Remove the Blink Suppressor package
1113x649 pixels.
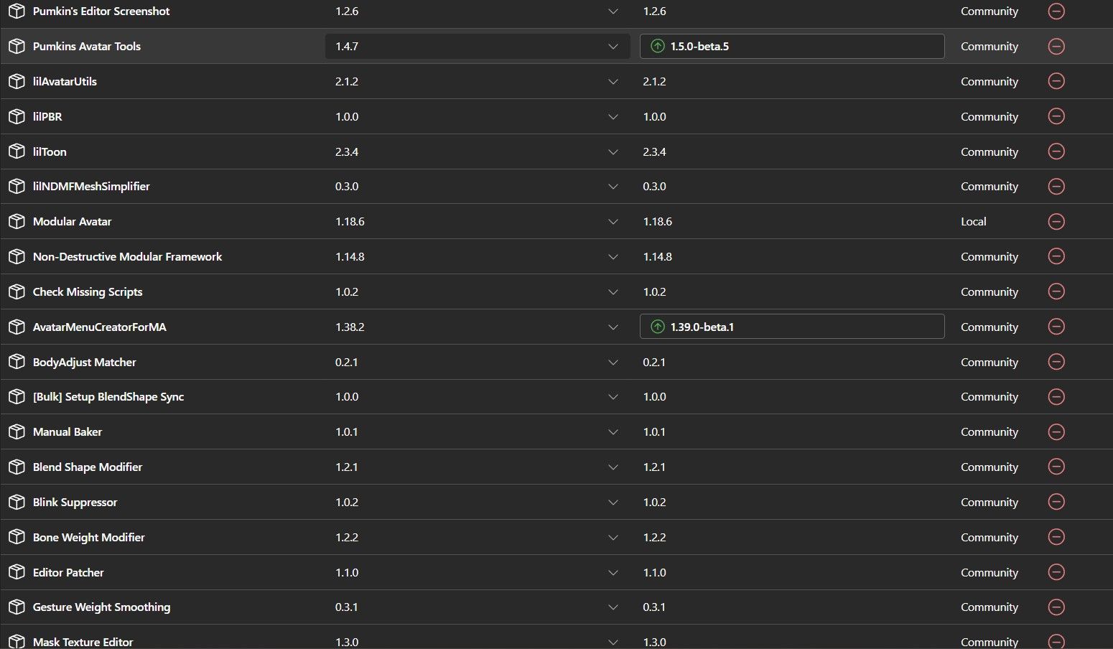click(x=1056, y=502)
